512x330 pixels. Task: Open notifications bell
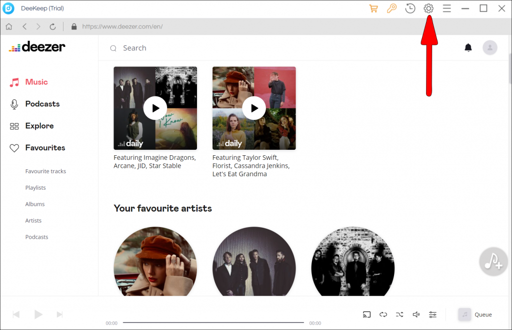468,47
